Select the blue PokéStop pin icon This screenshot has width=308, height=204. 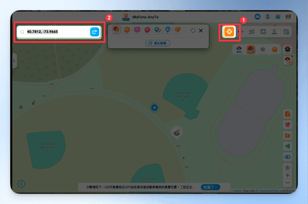[x=168, y=30]
